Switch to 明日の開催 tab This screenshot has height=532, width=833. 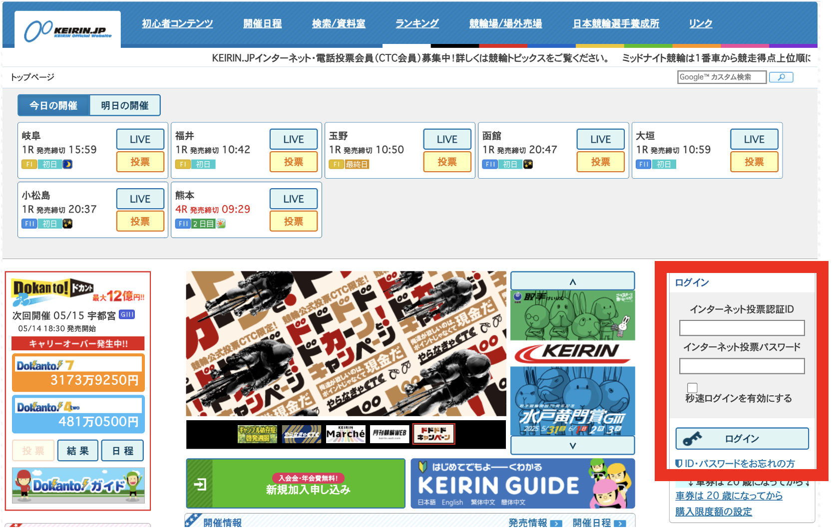pos(125,105)
